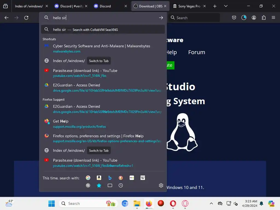Open the weather widget showing 63°
280x210 pixels.
pyautogui.click(x=9, y=203)
